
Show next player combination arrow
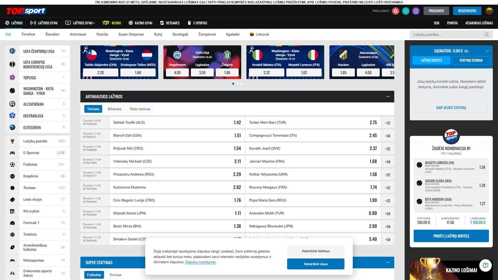pos(484,146)
